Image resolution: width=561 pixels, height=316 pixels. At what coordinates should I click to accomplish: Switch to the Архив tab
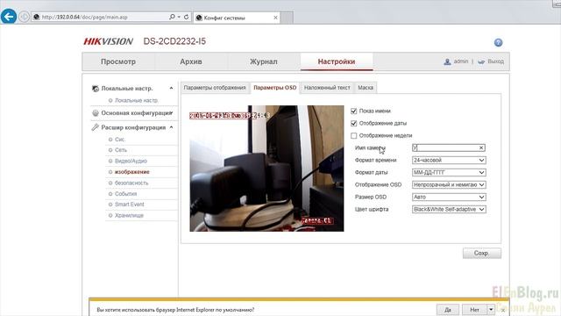tap(191, 61)
